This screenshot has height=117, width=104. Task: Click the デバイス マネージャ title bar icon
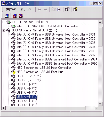[4, 3]
